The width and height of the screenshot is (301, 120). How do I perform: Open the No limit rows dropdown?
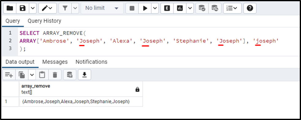102,8
